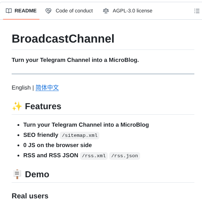Click the sparkles emoji beside Features
This screenshot has height=202, width=202.
[17, 106]
